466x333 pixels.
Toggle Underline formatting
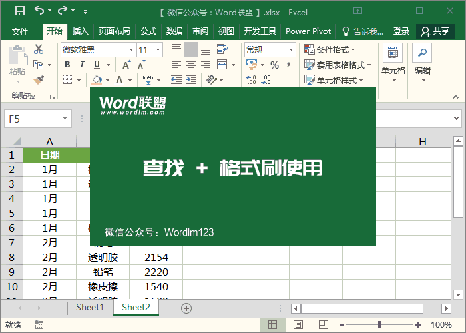click(97, 65)
